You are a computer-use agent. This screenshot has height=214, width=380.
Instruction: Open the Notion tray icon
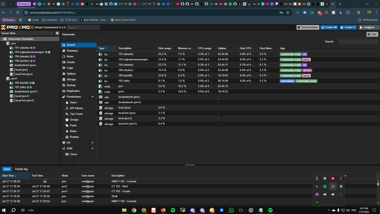[x=341, y=187]
